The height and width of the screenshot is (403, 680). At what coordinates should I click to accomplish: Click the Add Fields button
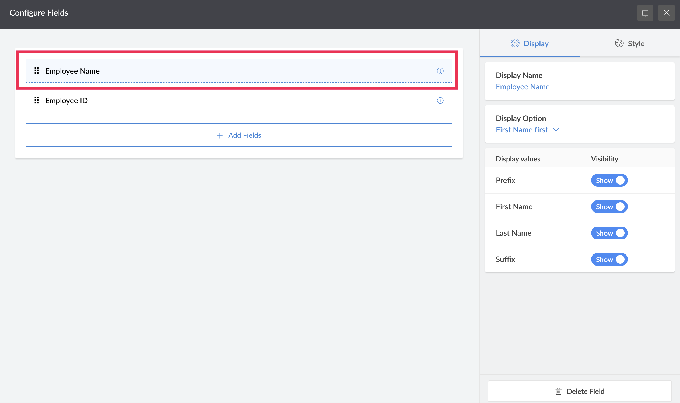tap(239, 135)
